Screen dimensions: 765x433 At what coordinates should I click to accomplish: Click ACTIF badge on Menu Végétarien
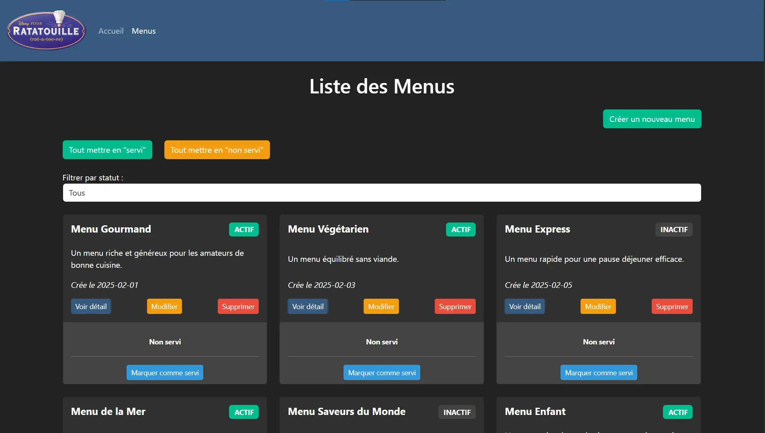[461, 229]
